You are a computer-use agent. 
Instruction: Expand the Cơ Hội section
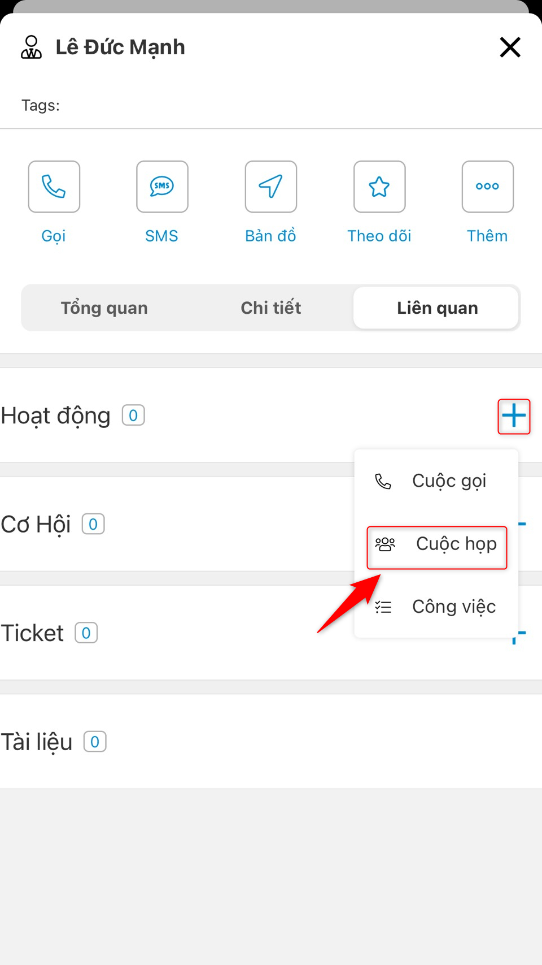36,525
